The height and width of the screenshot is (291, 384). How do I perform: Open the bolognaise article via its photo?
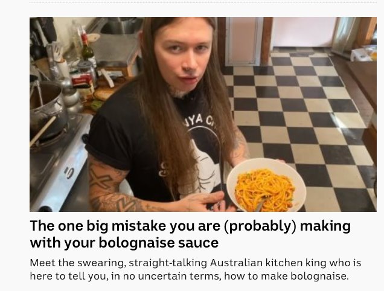pos(203,114)
